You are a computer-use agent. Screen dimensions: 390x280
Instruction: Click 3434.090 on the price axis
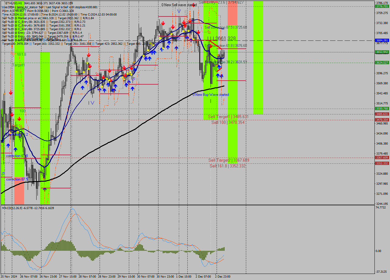click(382, 133)
